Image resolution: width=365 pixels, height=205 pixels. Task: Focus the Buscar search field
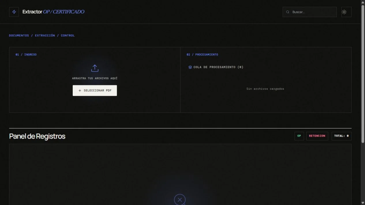pos(310,12)
